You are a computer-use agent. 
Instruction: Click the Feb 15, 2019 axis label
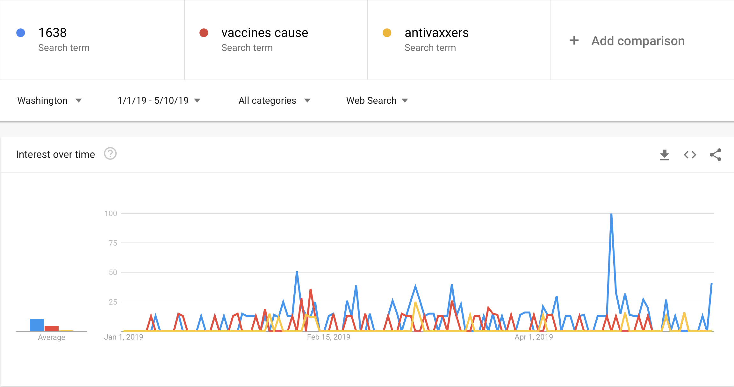[x=329, y=337]
